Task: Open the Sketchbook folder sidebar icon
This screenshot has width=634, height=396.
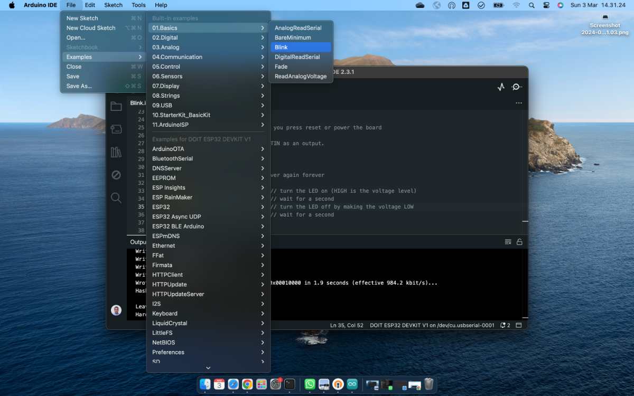Action: point(116,107)
